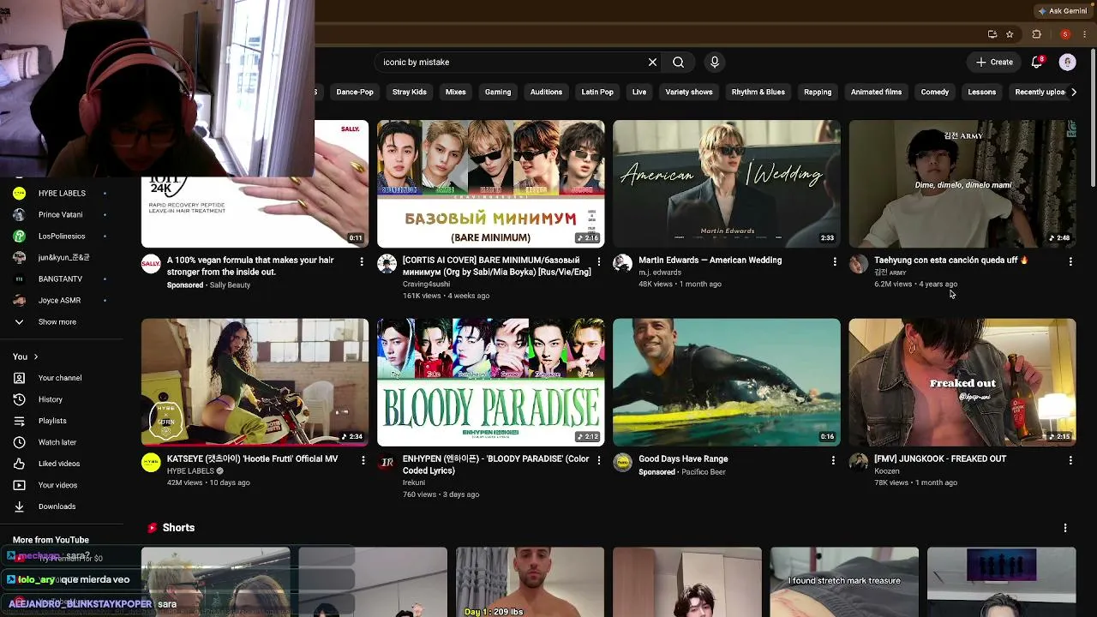The image size is (1097, 617).
Task: Select the Animated films chip
Action: click(x=876, y=92)
